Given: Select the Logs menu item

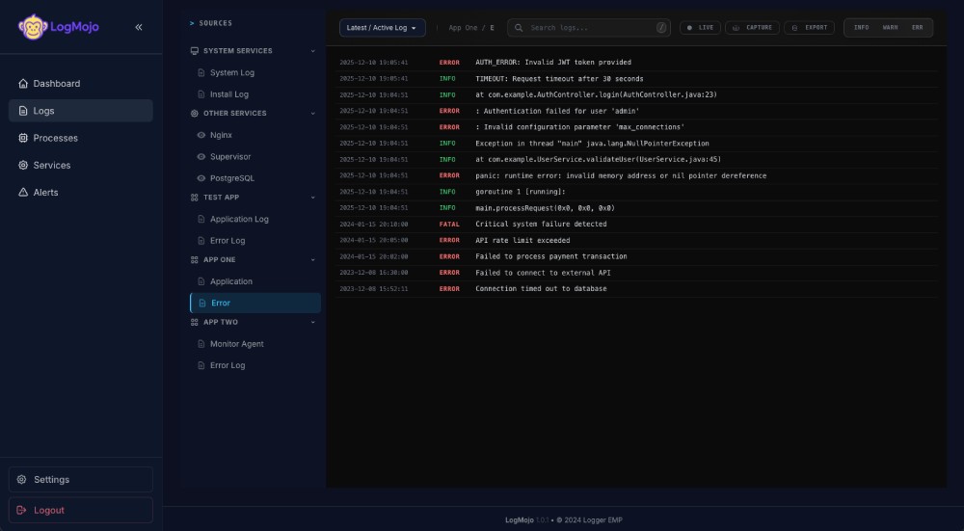Looking at the screenshot, I should tap(81, 111).
